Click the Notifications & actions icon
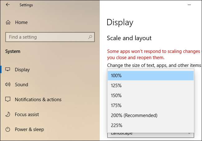 point(8,100)
